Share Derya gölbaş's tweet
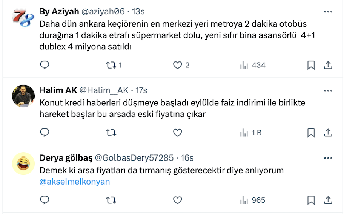The height and width of the screenshot is (214, 344). 328,200
